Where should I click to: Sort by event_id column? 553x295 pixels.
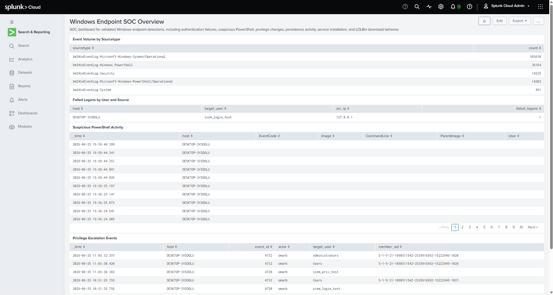(x=263, y=247)
